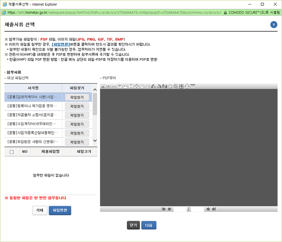Image resolution: width=282 pixels, height=242 pixels.
Task: Go to last page of PDF
Action: tap(214, 209)
